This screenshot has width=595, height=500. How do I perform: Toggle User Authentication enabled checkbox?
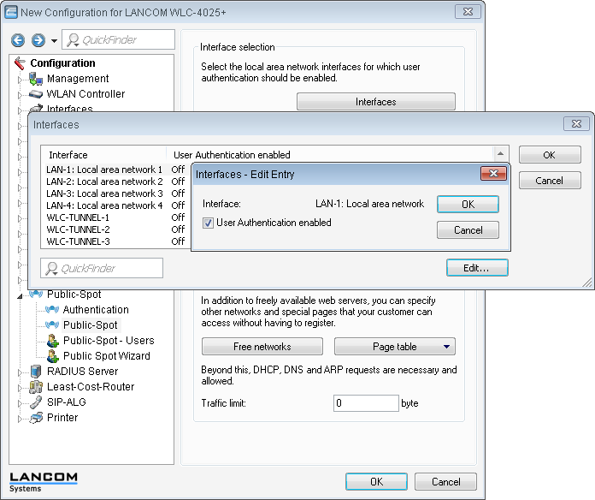(208, 223)
